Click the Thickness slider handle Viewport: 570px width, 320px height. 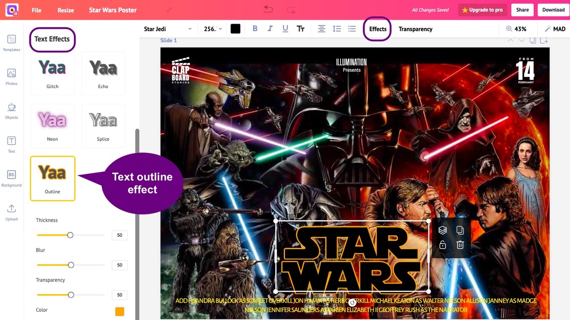70,235
